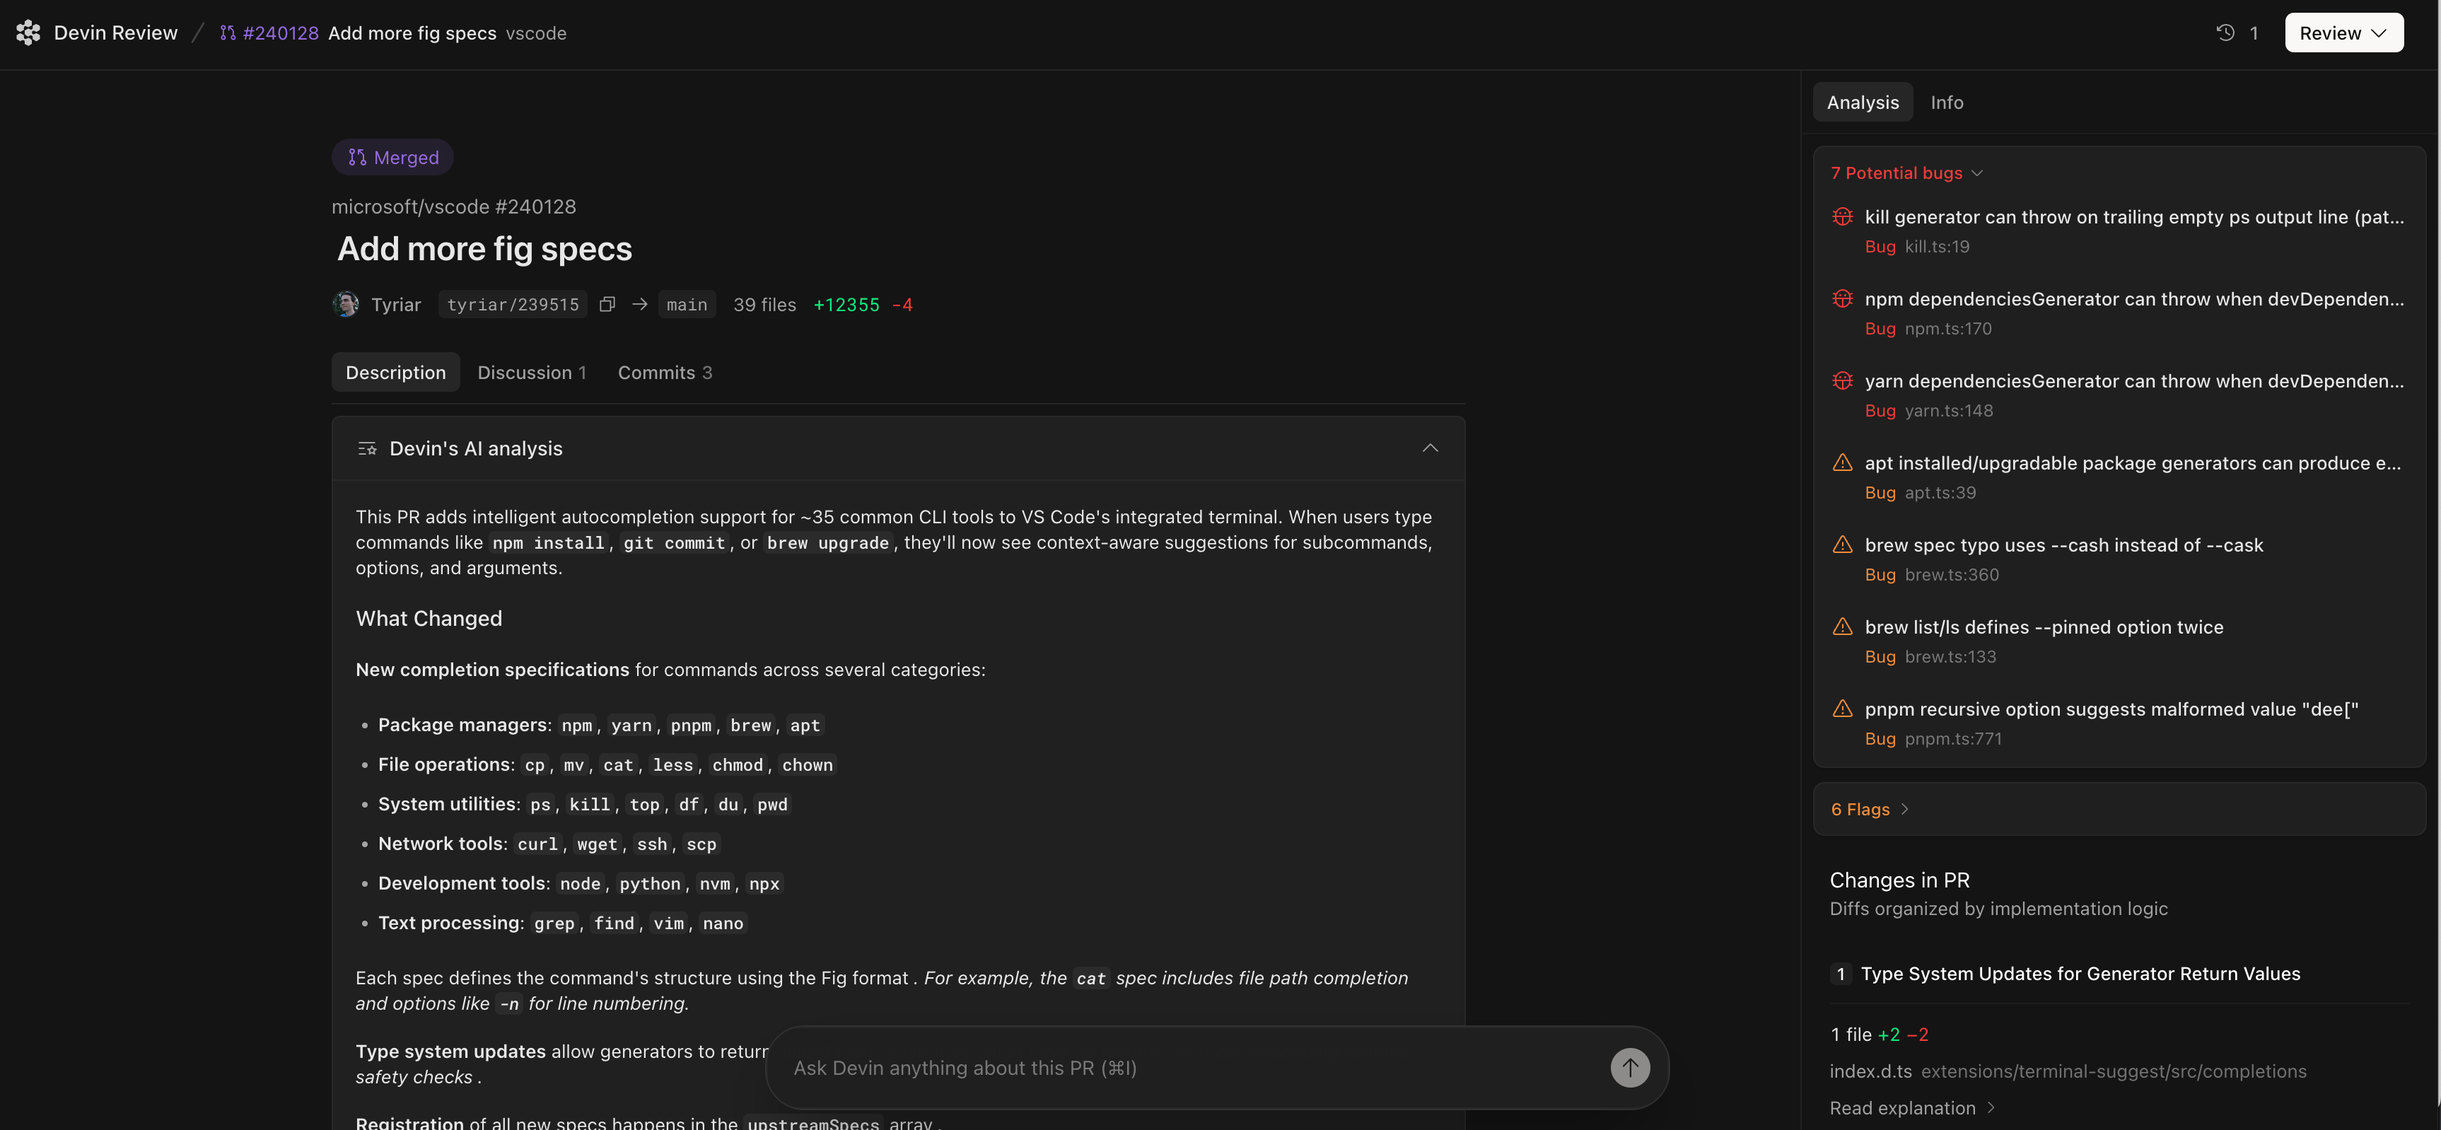The width and height of the screenshot is (2441, 1130).
Task: Click bug icon for yarn dependenciesGenerator issue
Action: [x=1842, y=381]
